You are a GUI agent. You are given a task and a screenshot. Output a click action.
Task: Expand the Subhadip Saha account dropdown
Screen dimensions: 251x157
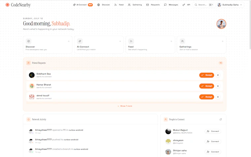click(230, 5)
